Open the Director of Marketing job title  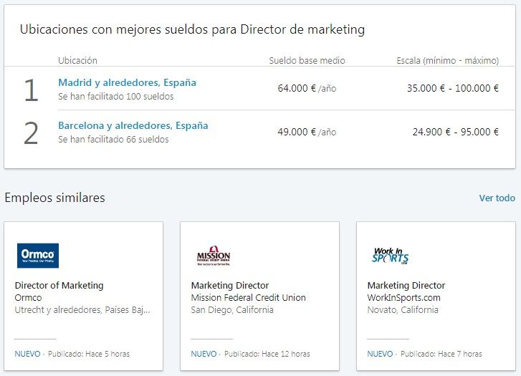[x=59, y=285]
